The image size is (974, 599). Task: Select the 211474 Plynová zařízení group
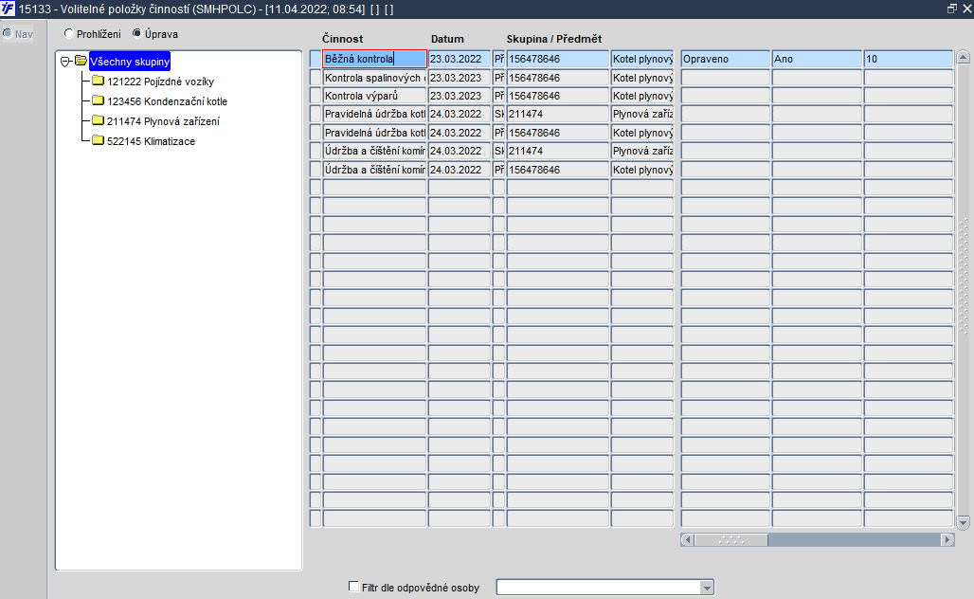tap(163, 121)
